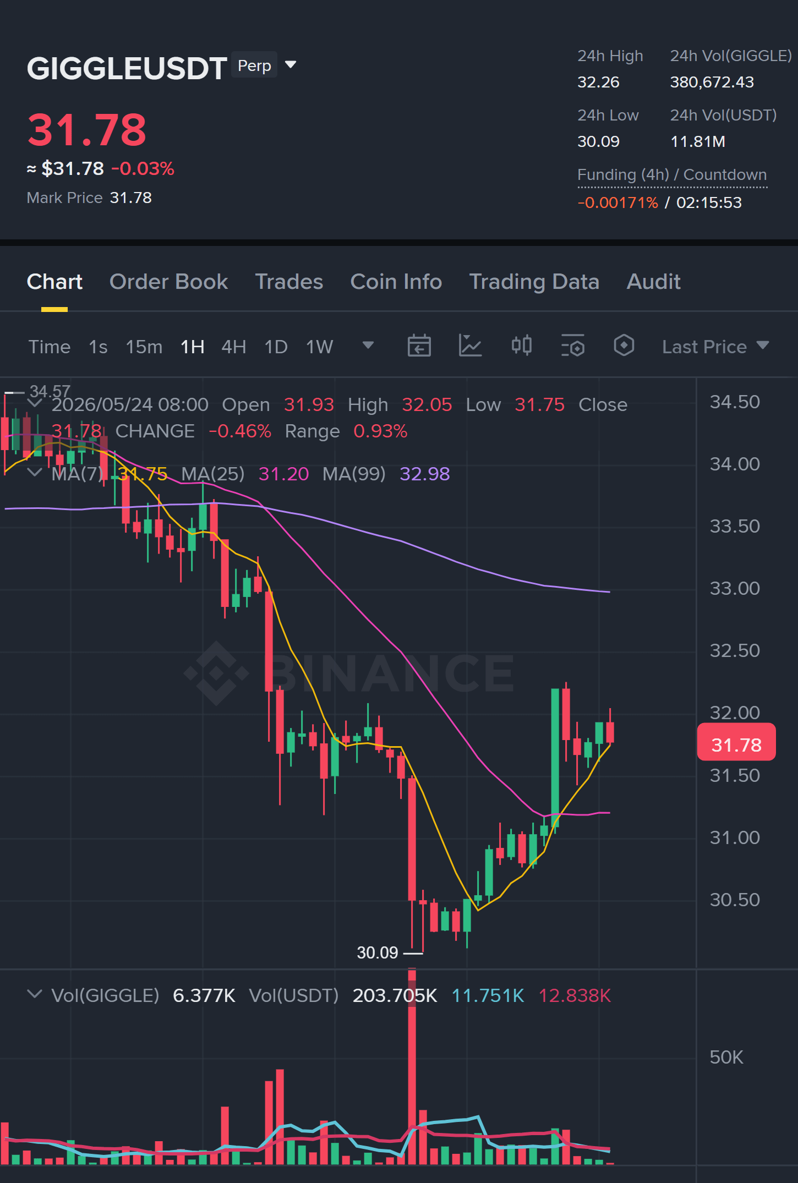Tap the MA(7) value 31.75
The height and width of the screenshot is (1183, 798).
click(143, 474)
